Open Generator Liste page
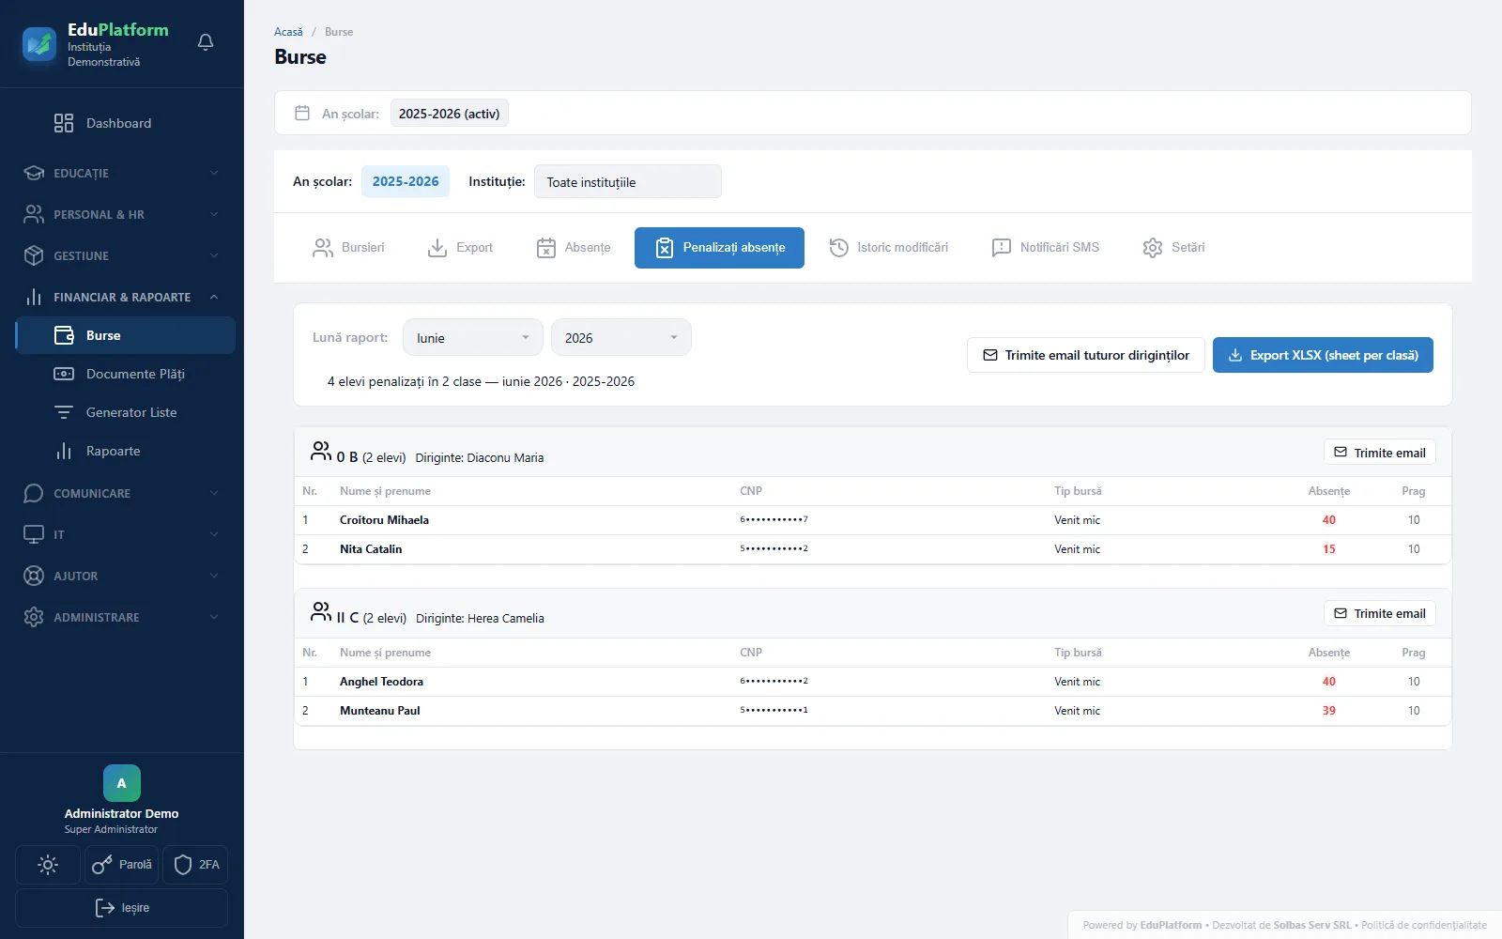This screenshot has width=1502, height=939. click(x=126, y=412)
